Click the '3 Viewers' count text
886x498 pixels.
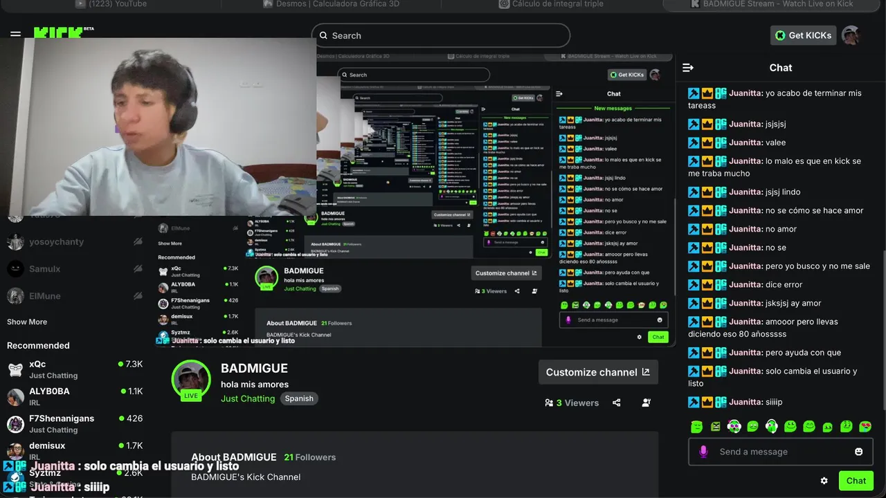[577, 403]
